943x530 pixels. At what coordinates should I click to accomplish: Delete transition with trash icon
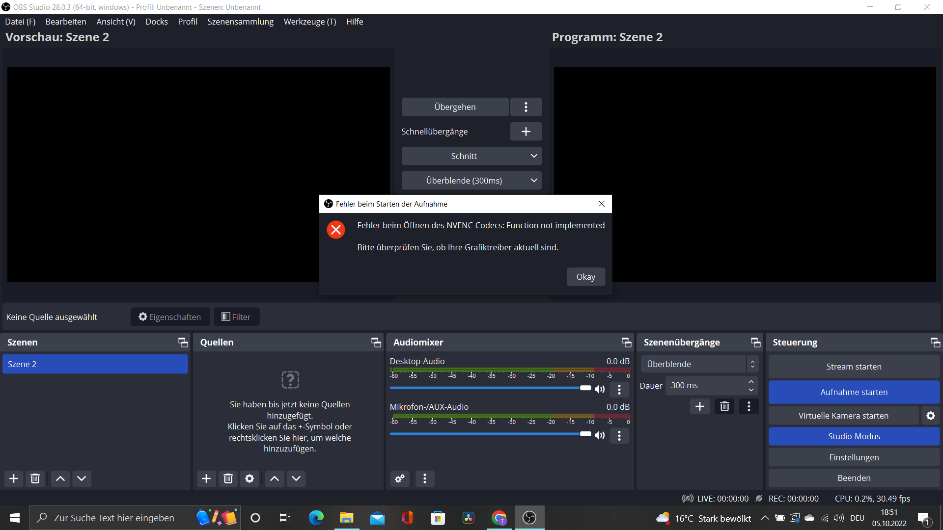[724, 406]
